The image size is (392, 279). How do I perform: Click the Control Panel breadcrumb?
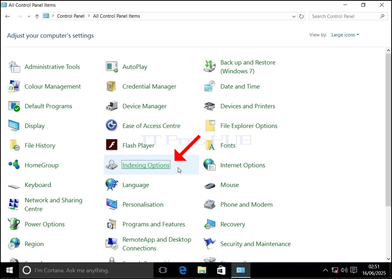click(71, 16)
